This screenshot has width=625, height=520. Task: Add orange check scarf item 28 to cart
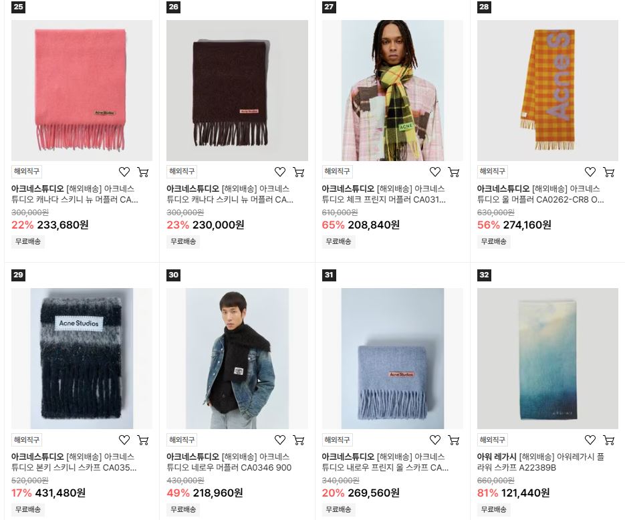[x=609, y=172]
